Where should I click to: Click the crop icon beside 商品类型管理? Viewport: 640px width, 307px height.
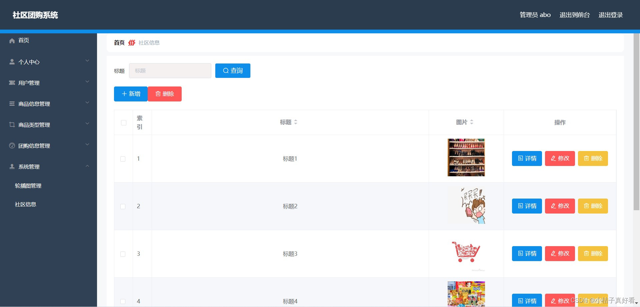(12, 124)
